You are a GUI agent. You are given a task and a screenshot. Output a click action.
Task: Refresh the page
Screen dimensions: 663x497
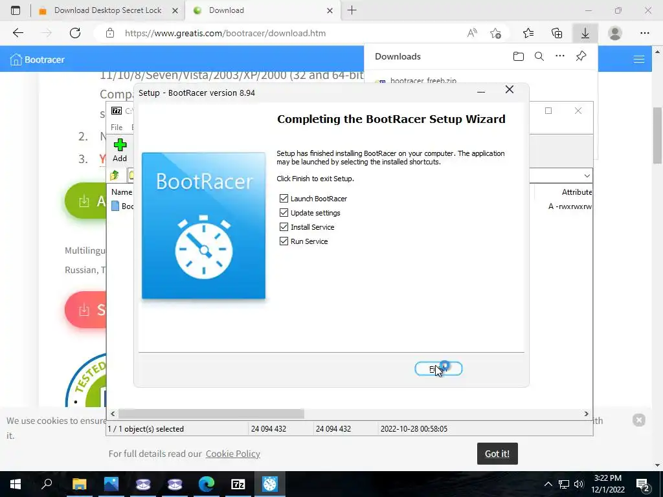(75, 33)
